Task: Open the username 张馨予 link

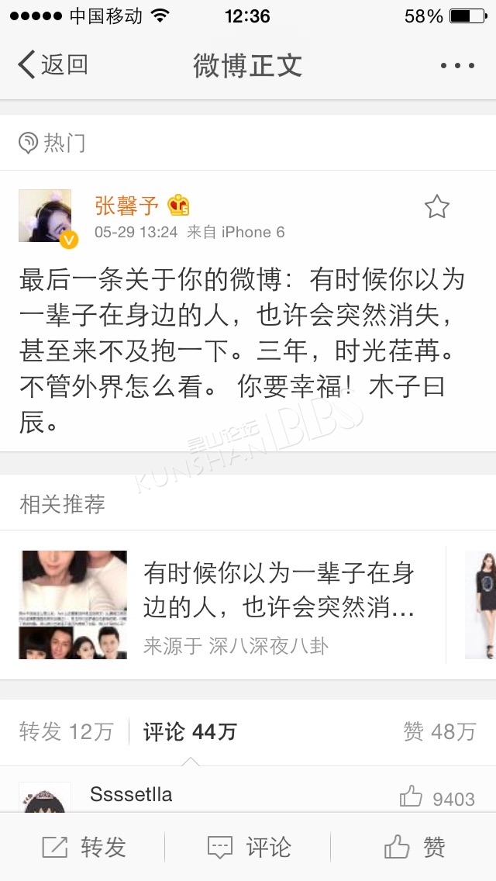Action: coord(127,206)
